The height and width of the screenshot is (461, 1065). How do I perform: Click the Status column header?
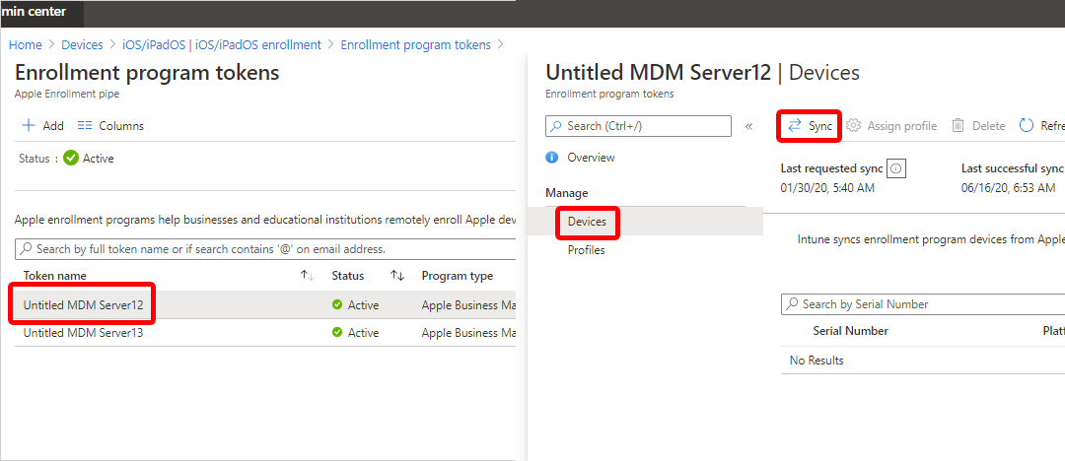[348, 276]
